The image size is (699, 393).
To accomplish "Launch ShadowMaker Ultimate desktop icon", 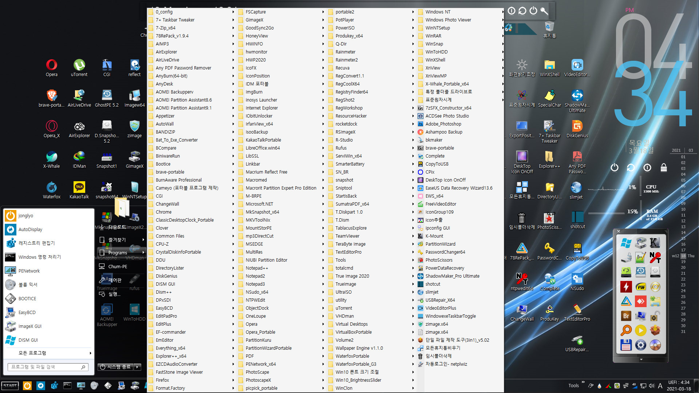I will tap(577, 101).
